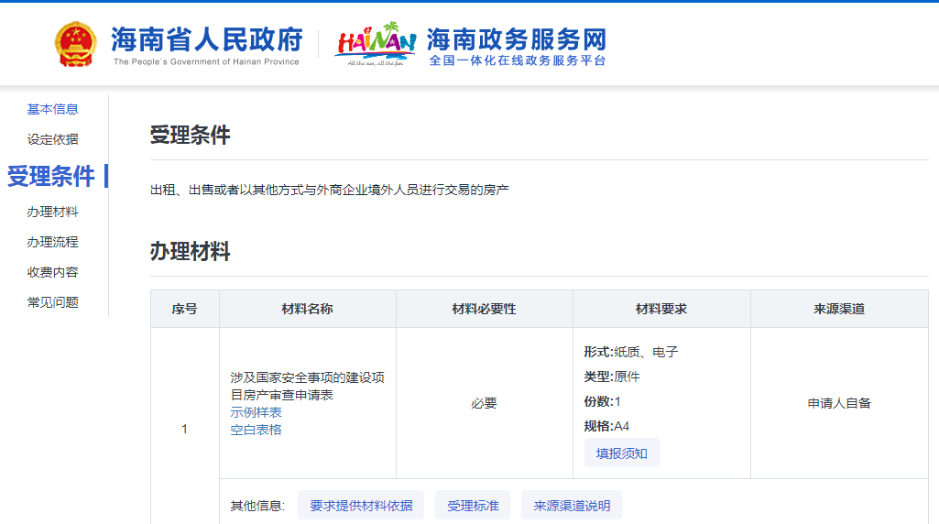Viewport: 939px width, 524px height.
Task: Go to 基本信息 in sidebar
Action: coord(53,109)
